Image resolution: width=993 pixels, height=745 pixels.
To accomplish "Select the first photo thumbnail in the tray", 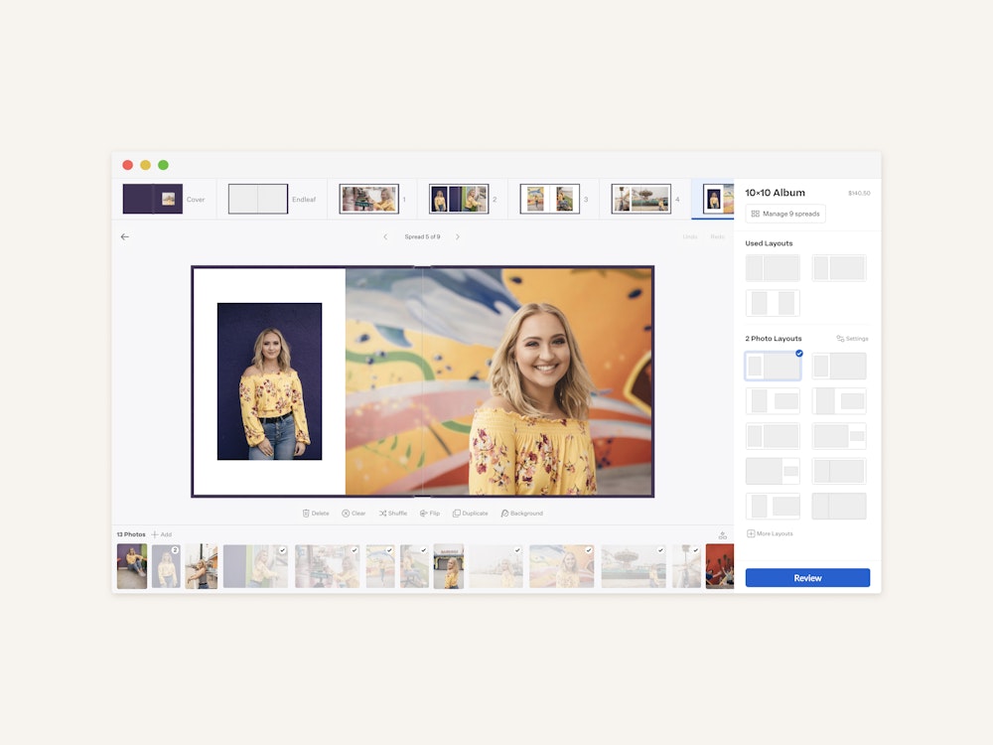I will point(131,566).
